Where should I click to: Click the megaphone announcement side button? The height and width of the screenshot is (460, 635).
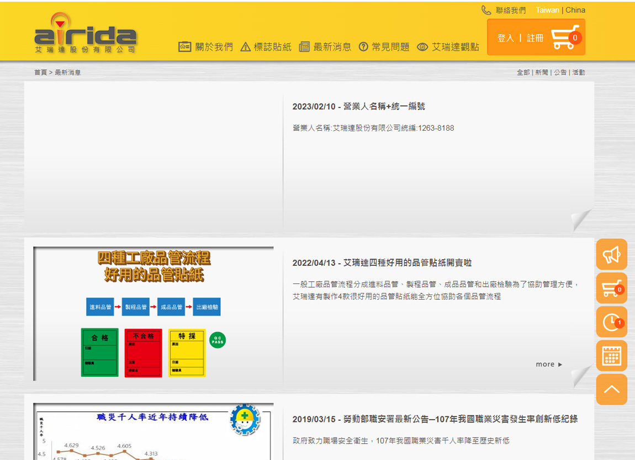click(611, 254)
